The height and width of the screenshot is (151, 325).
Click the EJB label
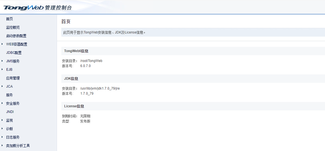tap(9, 70)
